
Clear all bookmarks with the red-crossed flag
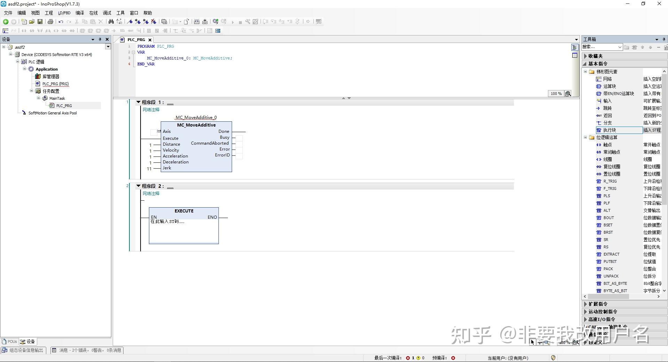pyautogui.click(x=153, y=22)
